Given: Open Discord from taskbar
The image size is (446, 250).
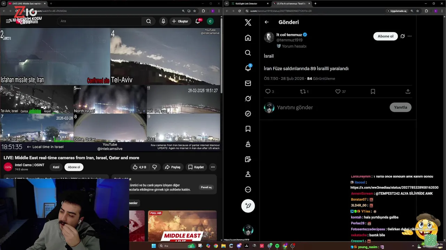Looking at the screenshot, I should pyautogui.click(x=239, y=246).
